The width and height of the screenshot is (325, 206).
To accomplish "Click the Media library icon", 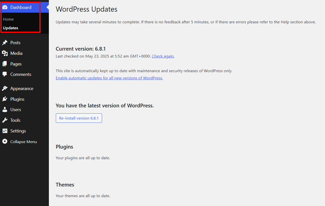I will pyautogui.click(x=5, y=54).
